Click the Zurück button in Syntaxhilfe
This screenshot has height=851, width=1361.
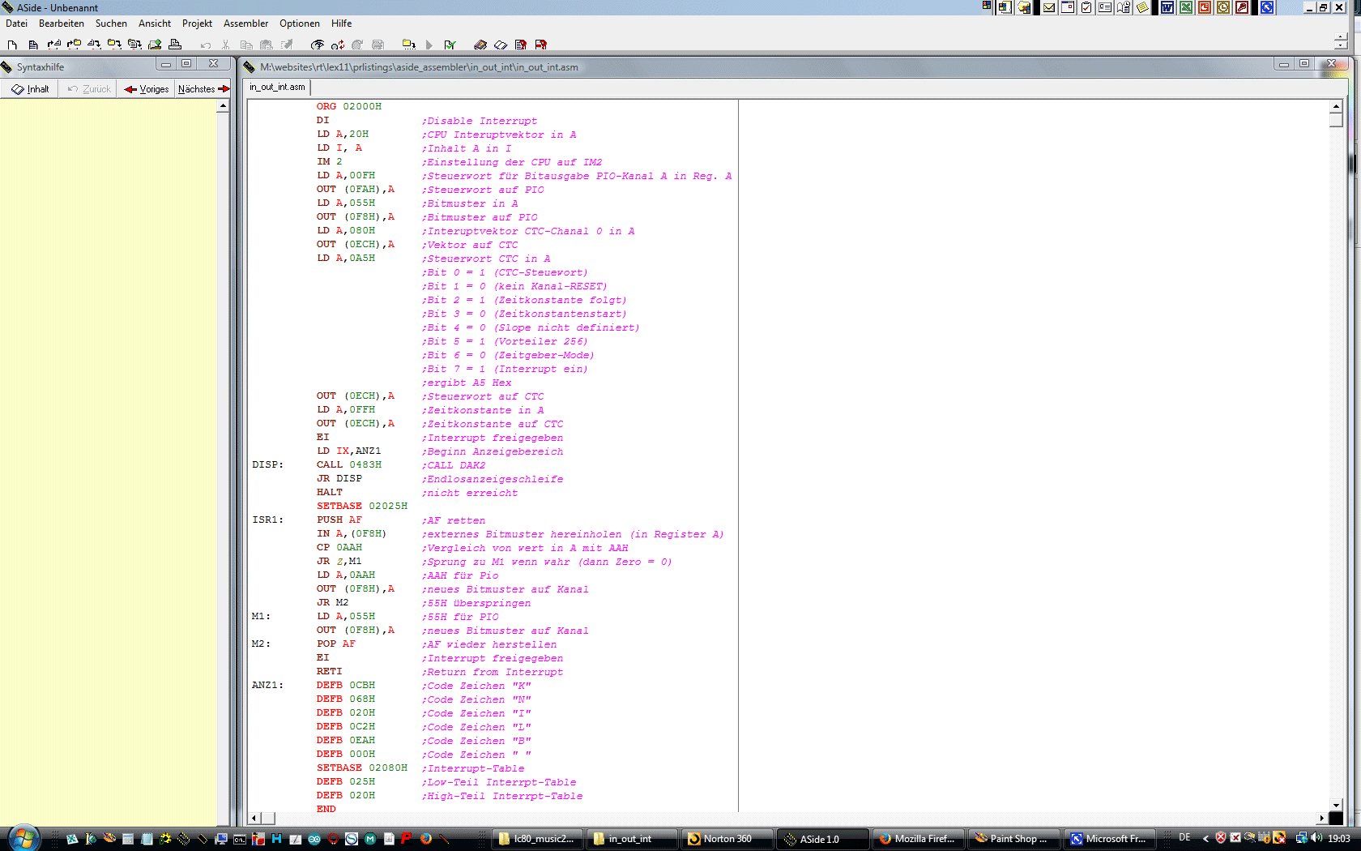[x=89, y=89]
